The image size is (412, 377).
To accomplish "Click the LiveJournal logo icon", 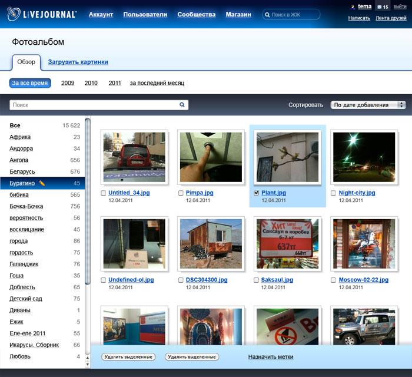I will click(15, 15).
